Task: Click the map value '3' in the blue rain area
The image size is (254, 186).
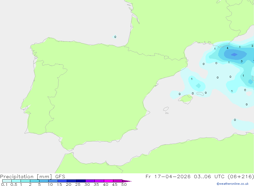Action: [x=242, y=61]
